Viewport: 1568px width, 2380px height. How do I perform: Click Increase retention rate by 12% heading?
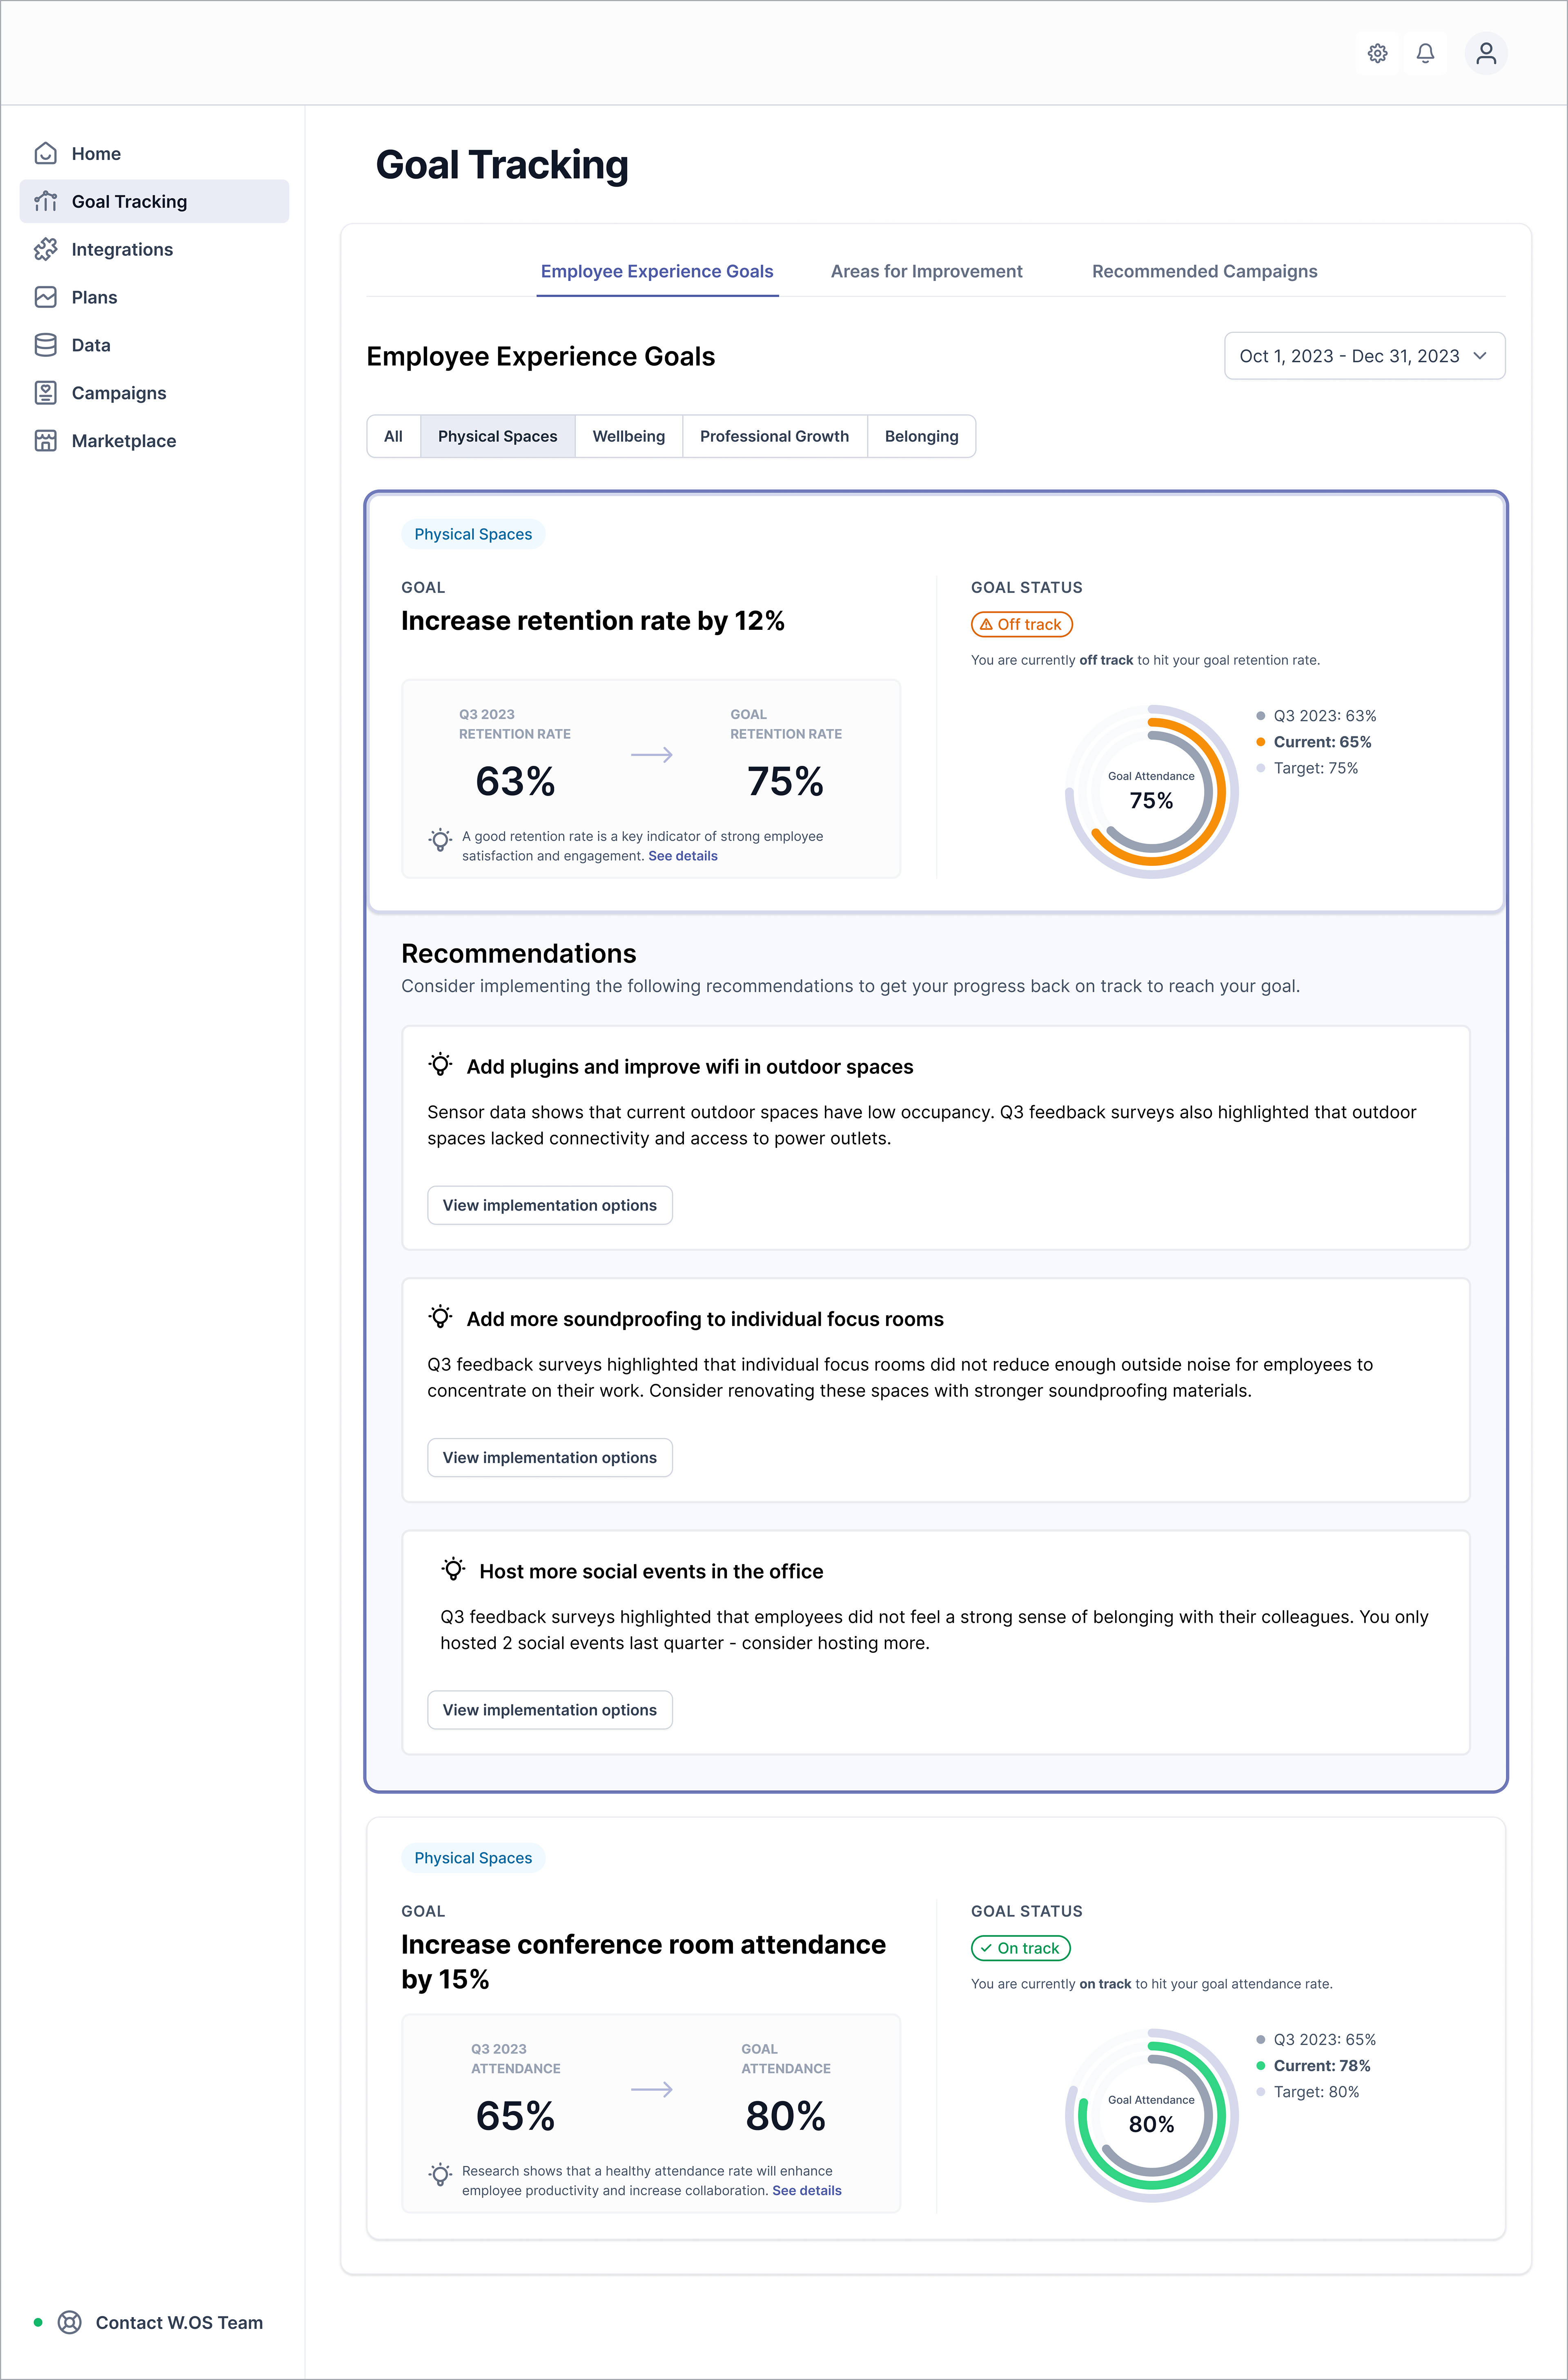tap(592, 621)
